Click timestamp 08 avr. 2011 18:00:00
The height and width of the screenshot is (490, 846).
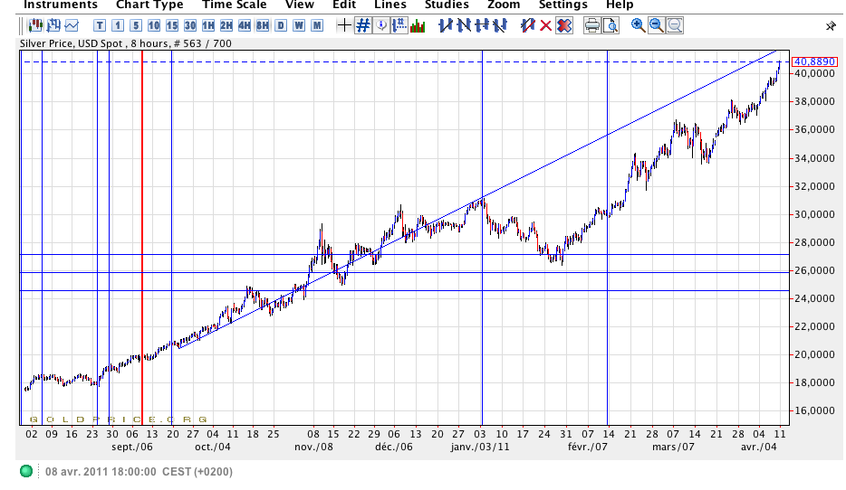[x=101, y=472]
